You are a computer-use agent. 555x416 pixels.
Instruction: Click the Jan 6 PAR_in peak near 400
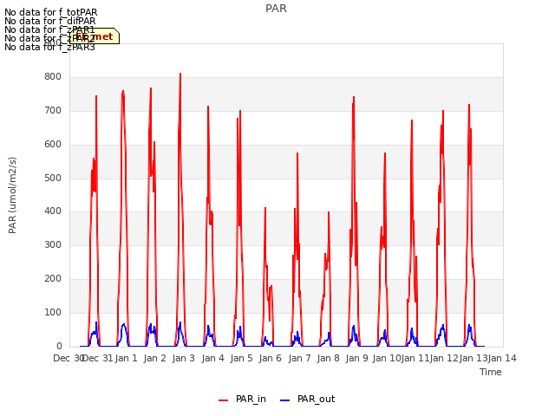tap(265, 209)
